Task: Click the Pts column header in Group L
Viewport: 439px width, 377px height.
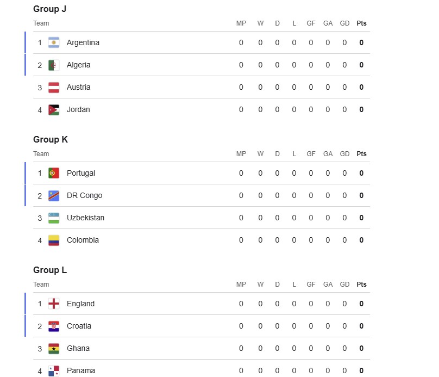Action: pyautogui.click(x=361, y=284)
